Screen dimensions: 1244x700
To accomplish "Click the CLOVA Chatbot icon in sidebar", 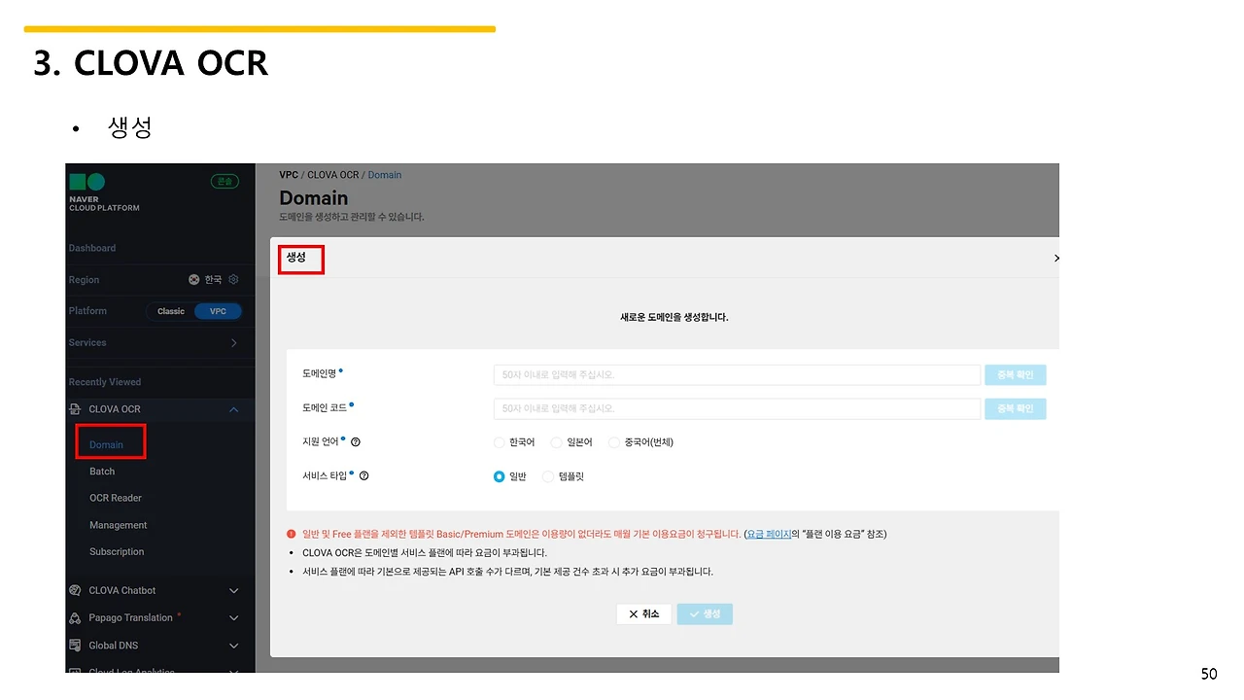I will click(x=76, y=590).
